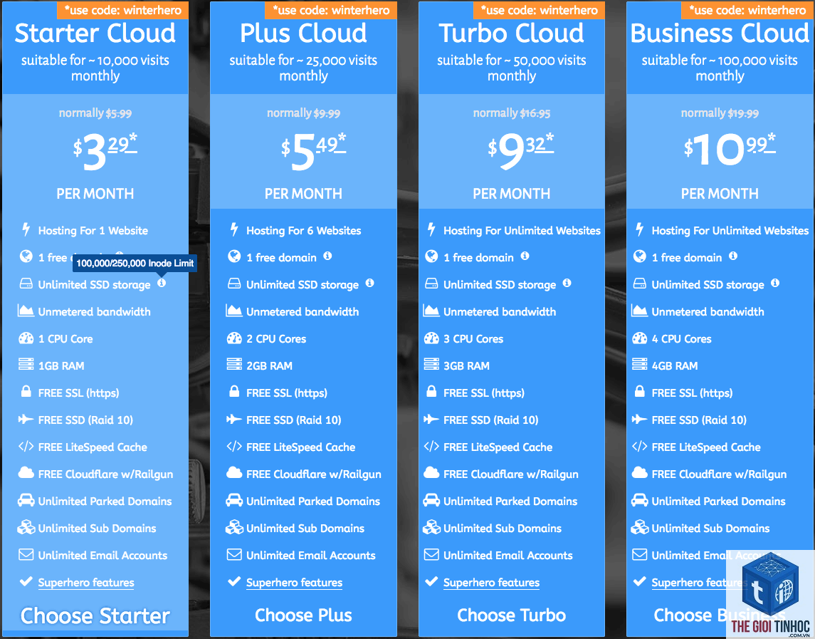Click the Turbo Cloud plan title
This screenshot has width=815, height=639.
[512, 33]
